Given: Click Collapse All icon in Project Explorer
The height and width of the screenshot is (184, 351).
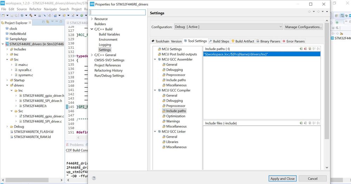Looking at the screenshot, I should 44,22.
